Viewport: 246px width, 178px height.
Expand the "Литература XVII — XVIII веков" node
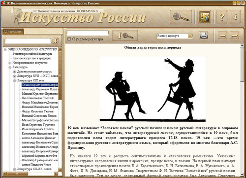(14, 76)
